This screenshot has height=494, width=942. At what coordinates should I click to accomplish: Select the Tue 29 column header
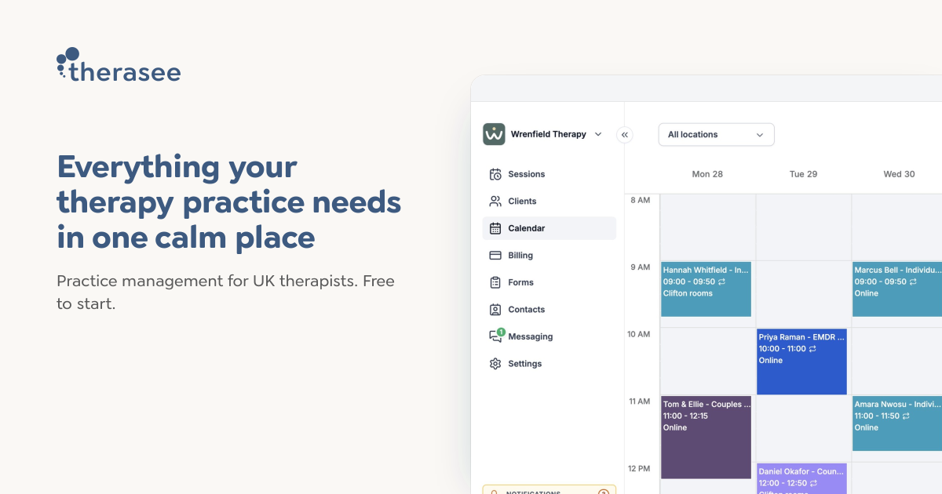pyautogui.click(x=803, y=174)
